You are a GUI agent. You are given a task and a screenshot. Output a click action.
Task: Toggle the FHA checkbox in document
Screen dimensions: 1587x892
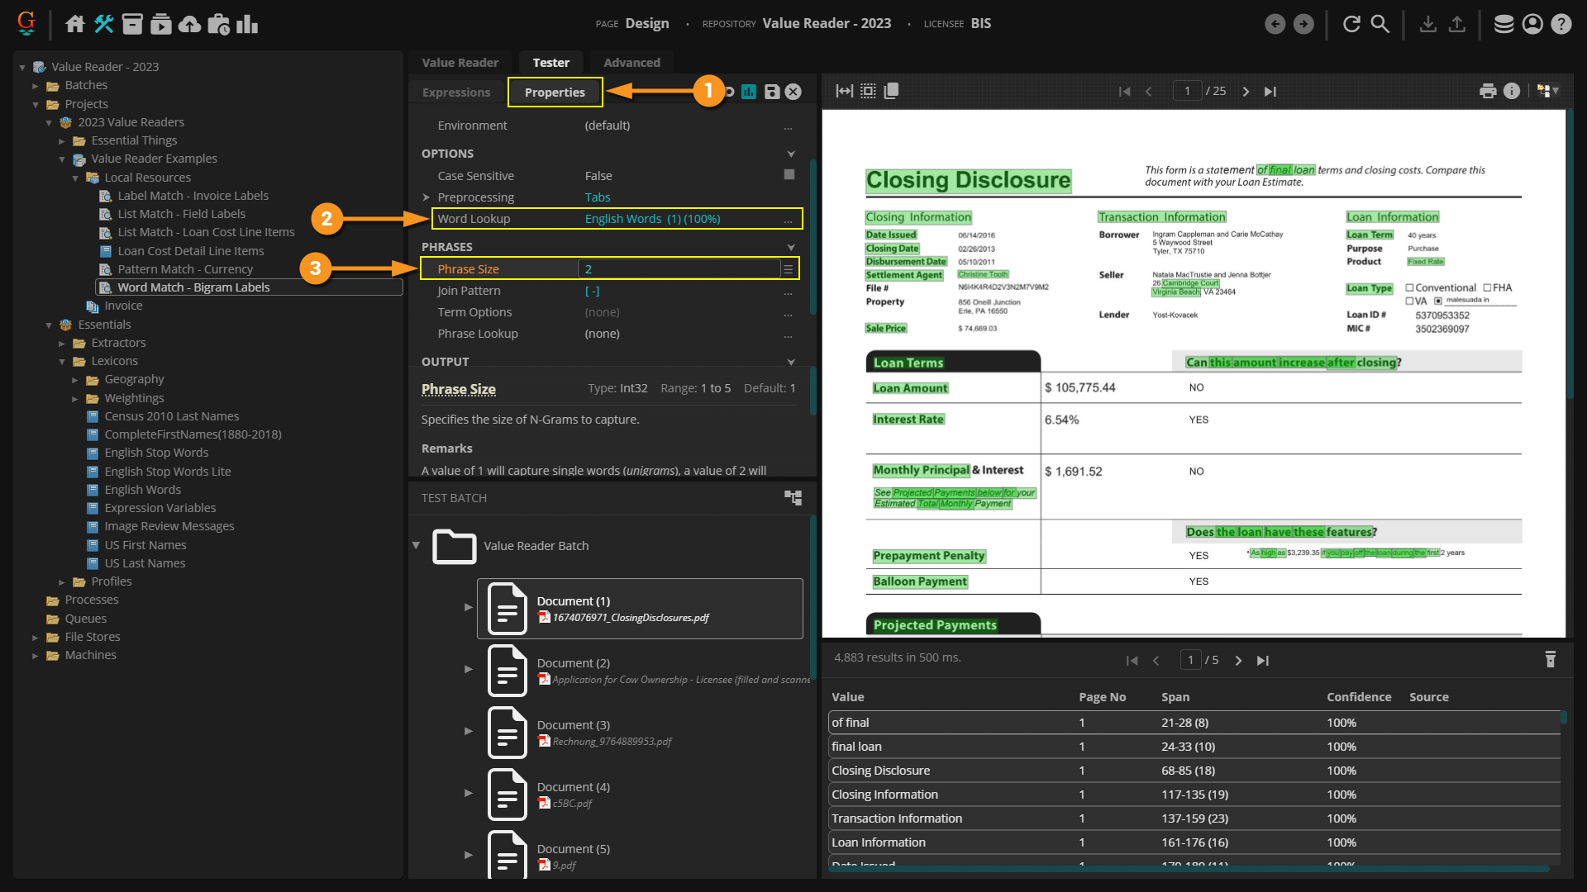[1487, 287]
